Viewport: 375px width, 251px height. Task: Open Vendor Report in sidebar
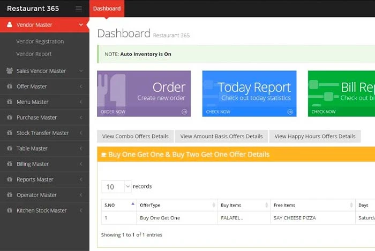pos(34,54)
